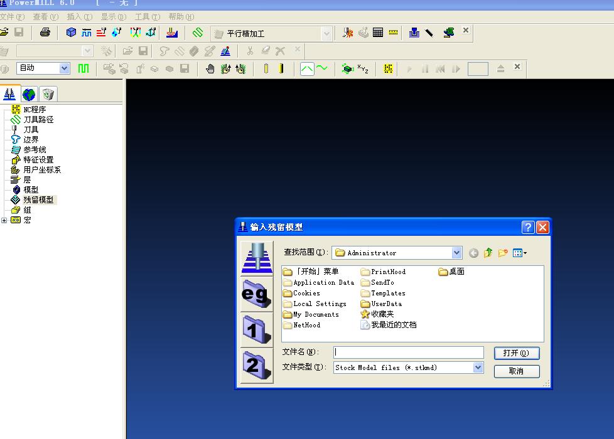614x439 pixels.
Task: Select 参考线 in the tree
Action: click(x=35, y=150)
